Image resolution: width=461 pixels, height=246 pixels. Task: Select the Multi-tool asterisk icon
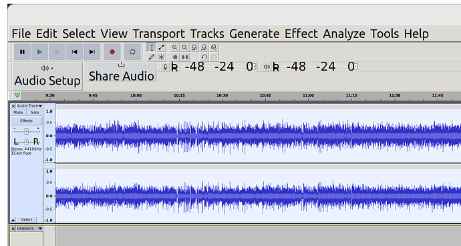pyautogui.click(x=161, y=57)
